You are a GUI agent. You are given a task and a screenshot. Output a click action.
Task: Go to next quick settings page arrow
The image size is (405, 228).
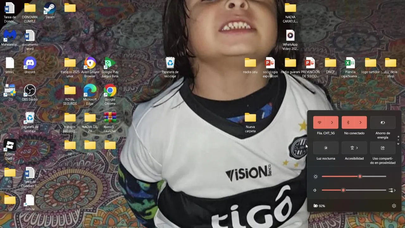click(x=398, y=144)
